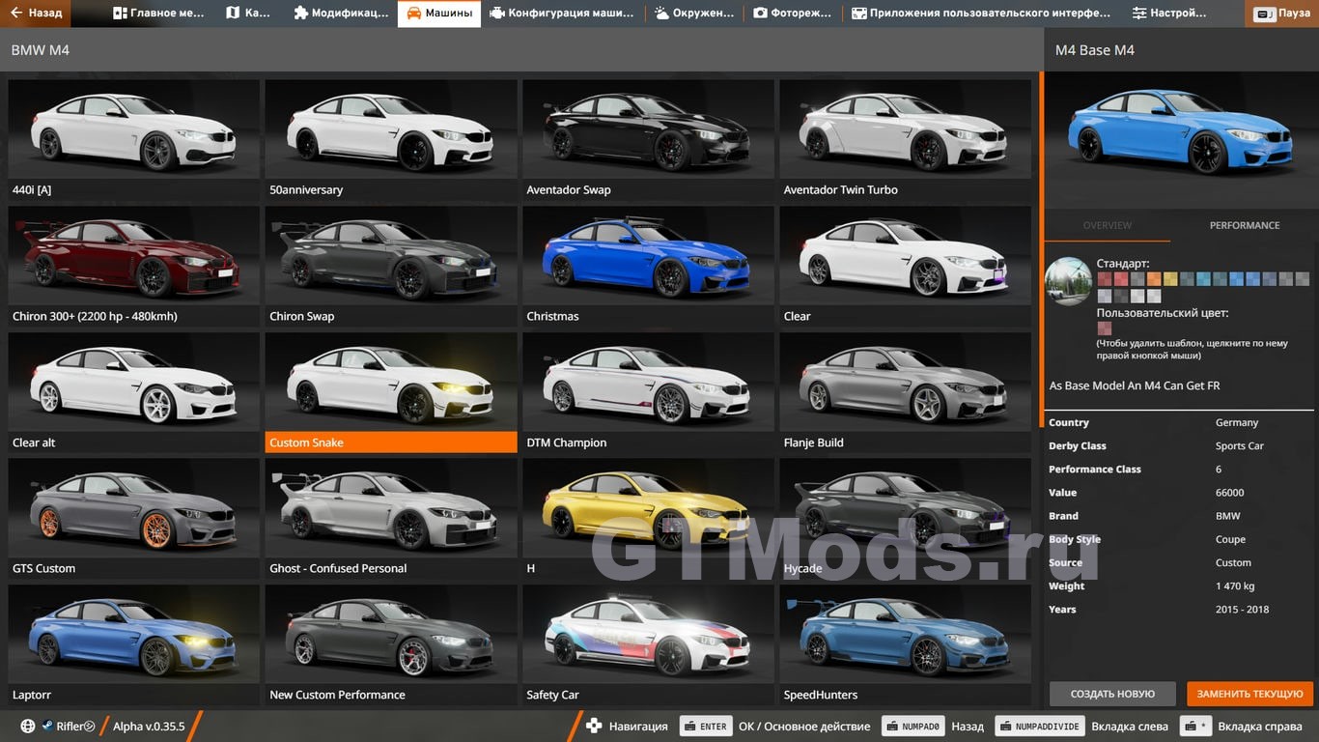Click the Derby Class value Sports Car
The image size is (1319, 742).
click(1240, 445)
